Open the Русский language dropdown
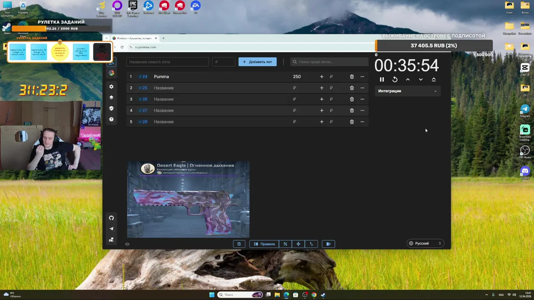 (x=425, y=243)
